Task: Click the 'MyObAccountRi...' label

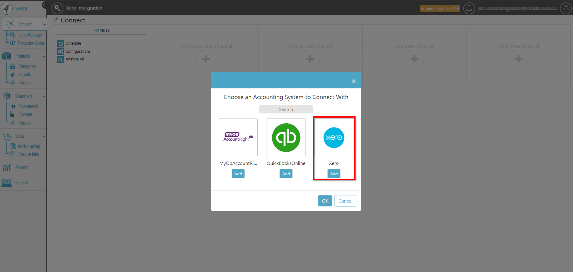Action: pos(238,163)
